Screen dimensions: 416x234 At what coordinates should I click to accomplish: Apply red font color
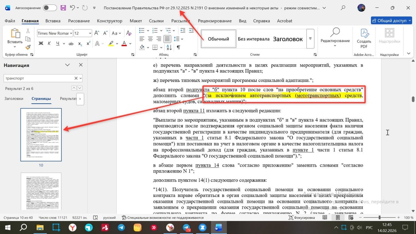[x=124, y=44]
